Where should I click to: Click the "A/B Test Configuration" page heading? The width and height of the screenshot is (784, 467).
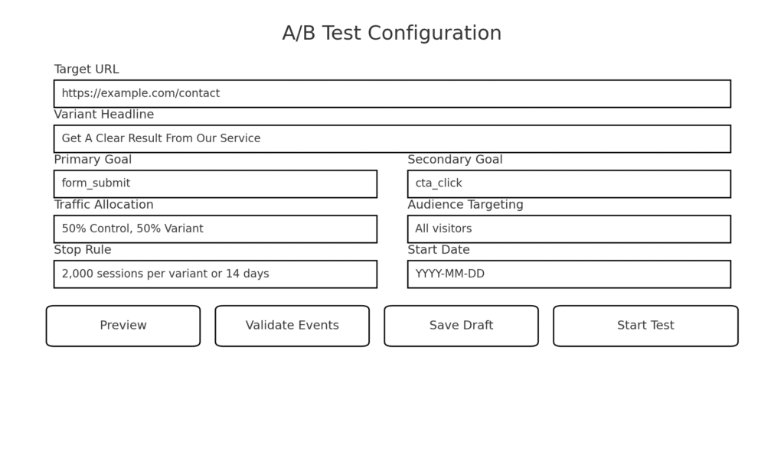click(x=391, y=34)
